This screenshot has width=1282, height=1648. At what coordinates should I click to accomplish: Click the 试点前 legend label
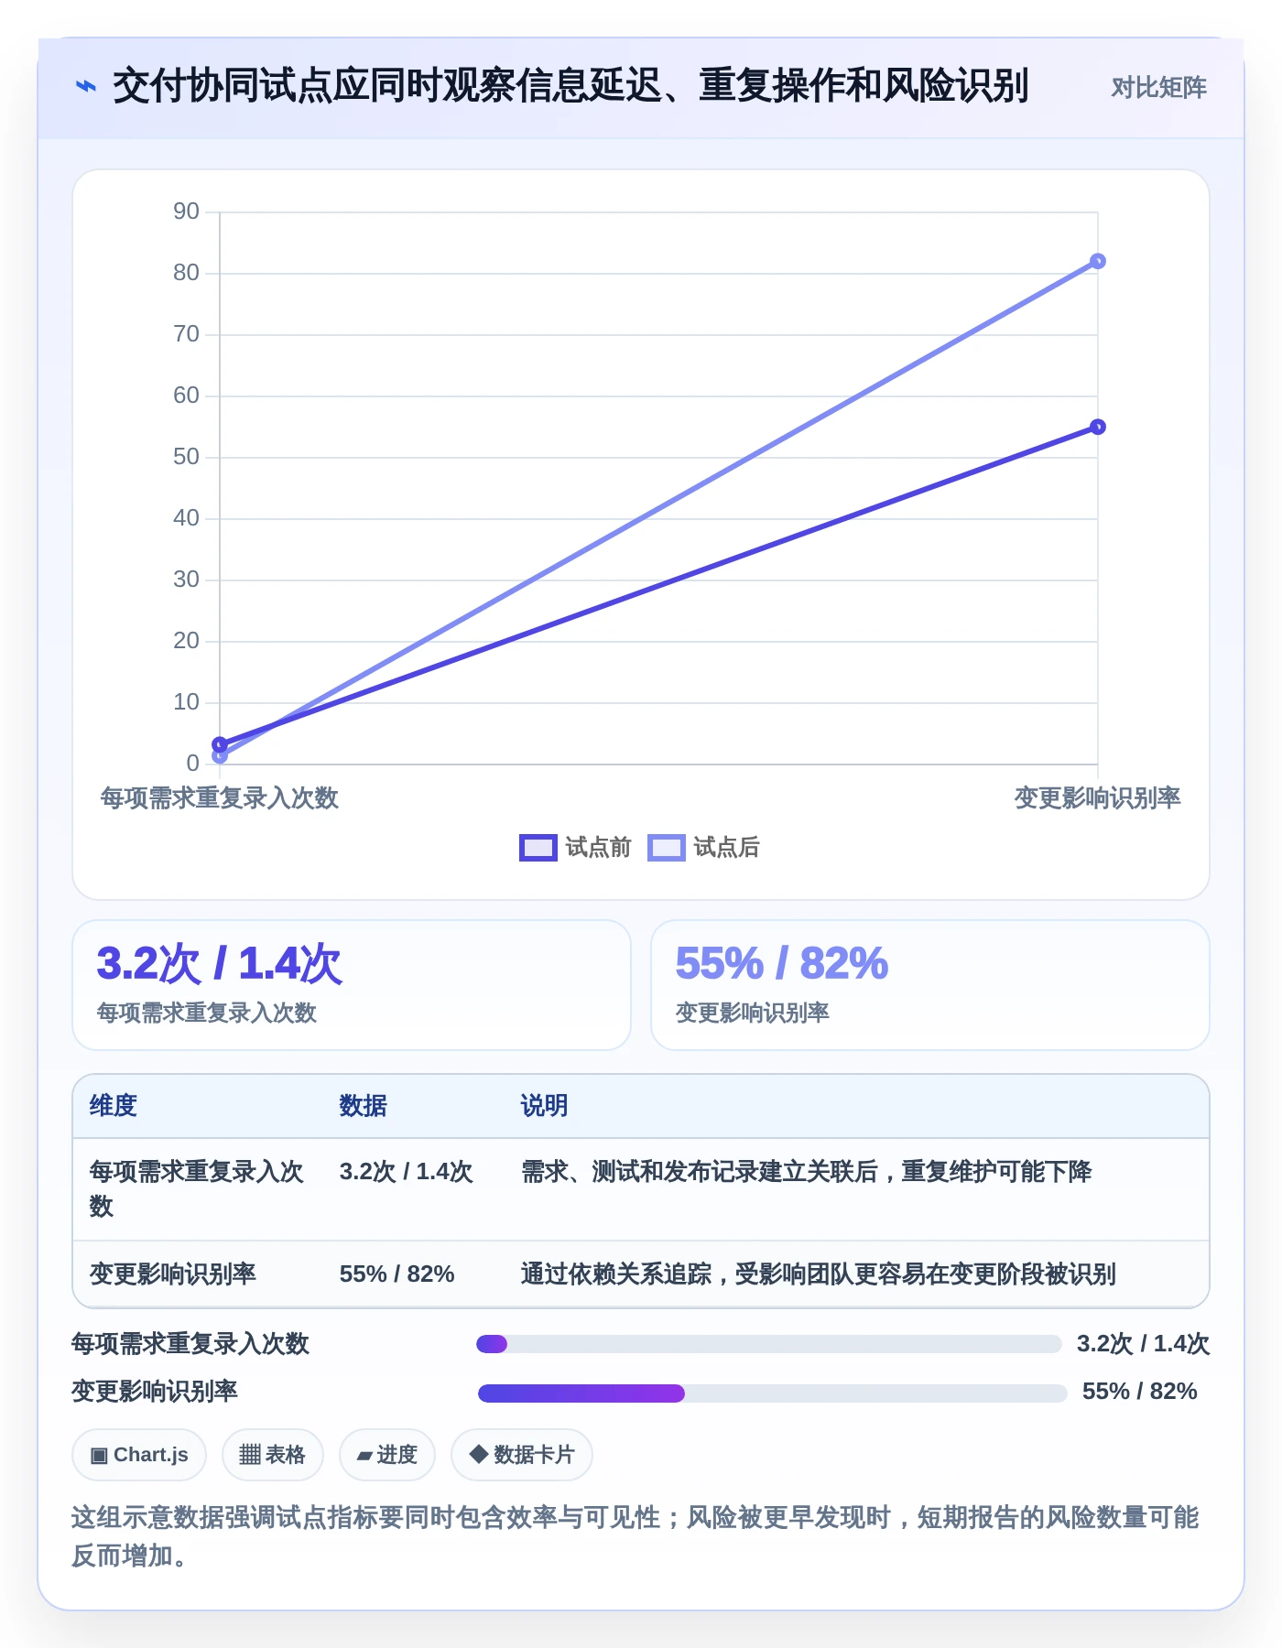coord(598,848)
